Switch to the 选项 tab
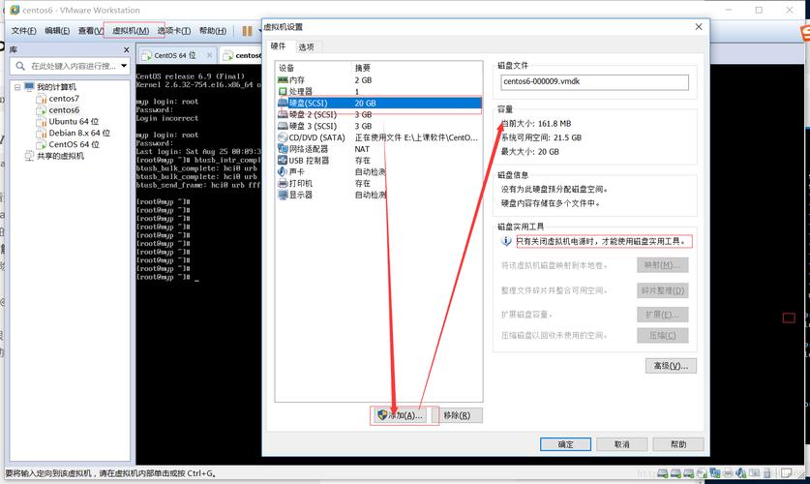This screenshot has width=810, height=484. click(307, 47)
